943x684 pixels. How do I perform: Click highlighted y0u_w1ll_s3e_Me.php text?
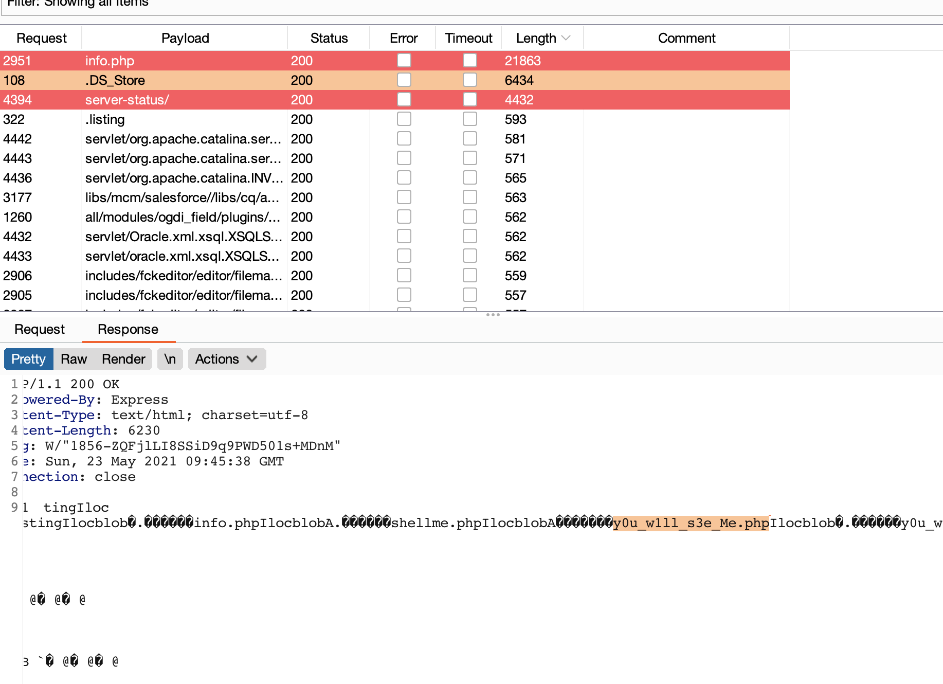click(691, 523)
